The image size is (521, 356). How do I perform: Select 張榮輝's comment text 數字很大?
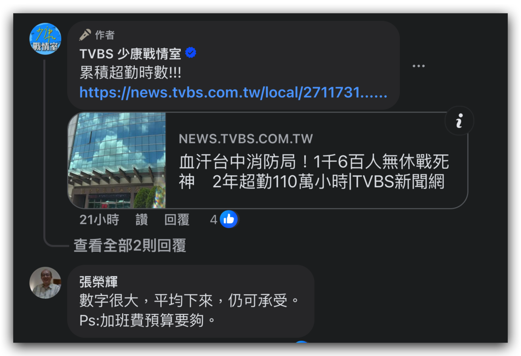(109, 301)
